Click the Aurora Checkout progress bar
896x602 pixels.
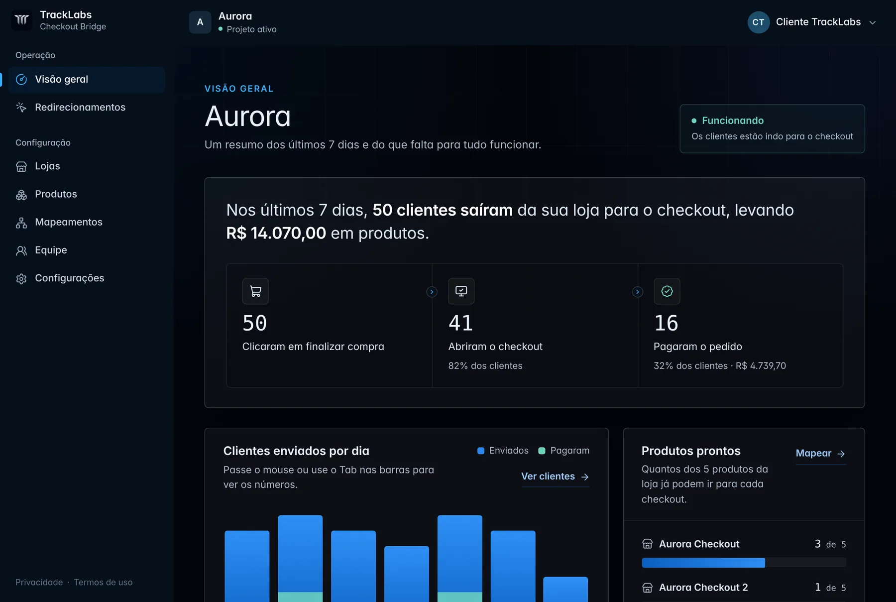click(x=744, y=563)
